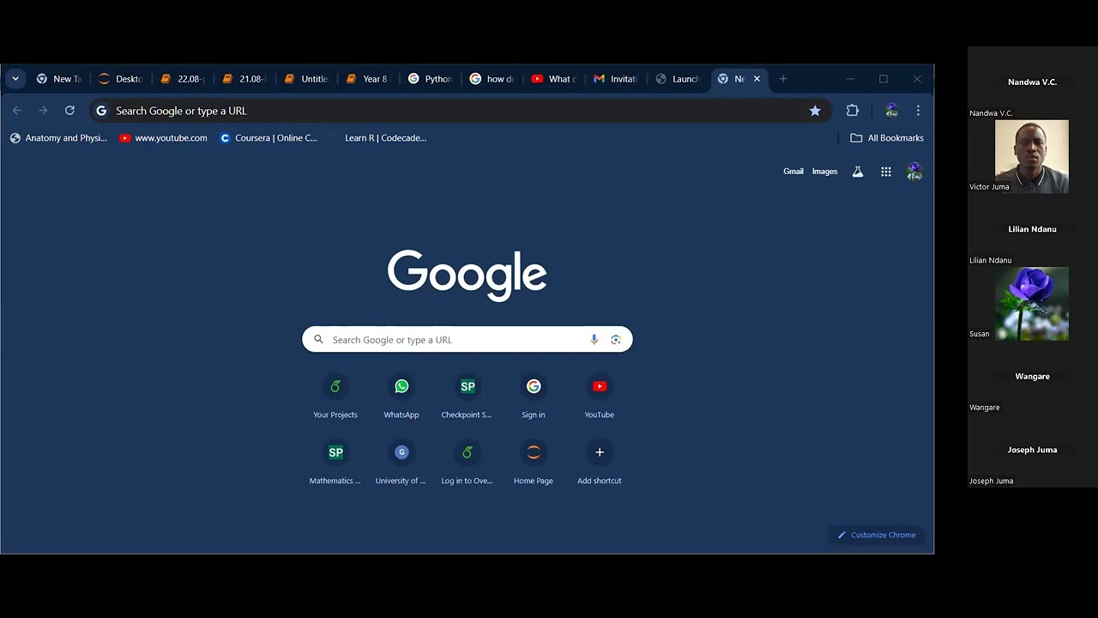
Task: Select the Joseph Juma participant tile
Action: (1032, 451)
